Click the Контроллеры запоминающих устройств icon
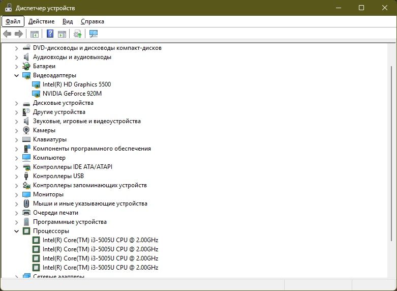This screenshot has height=291, width=397. [x=26, y=185]
